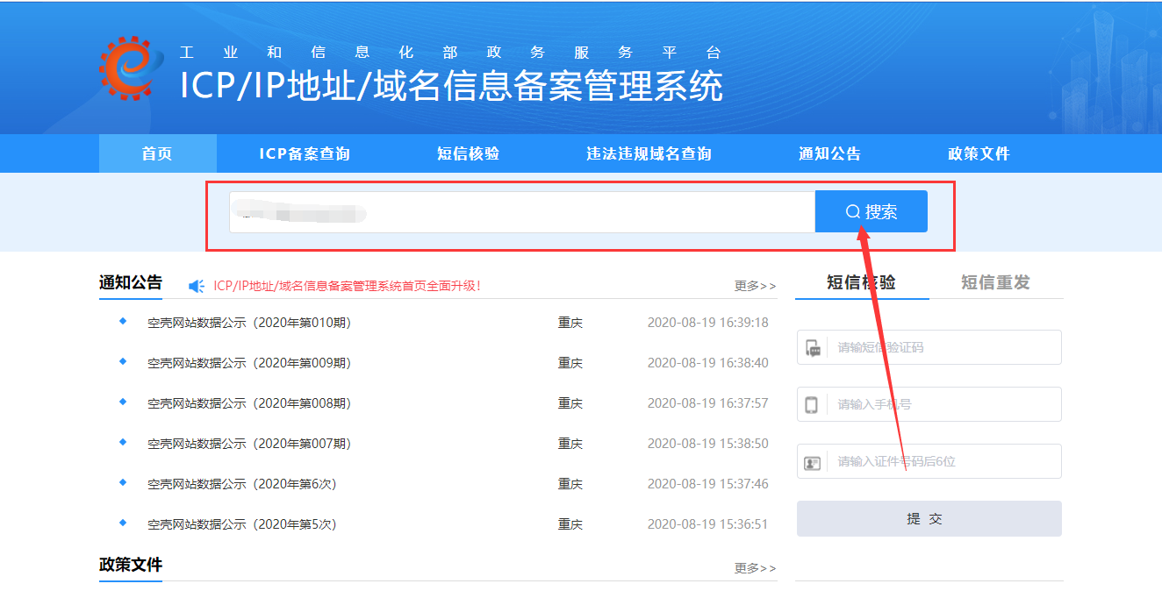The height and width of the screenshot is (598, 1162).
Task: Click the timestamp 2020-08-19 16:37:57
Action: 707,403
